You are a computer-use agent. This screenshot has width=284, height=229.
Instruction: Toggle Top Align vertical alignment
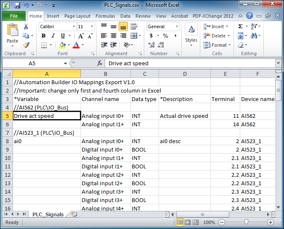104,27
